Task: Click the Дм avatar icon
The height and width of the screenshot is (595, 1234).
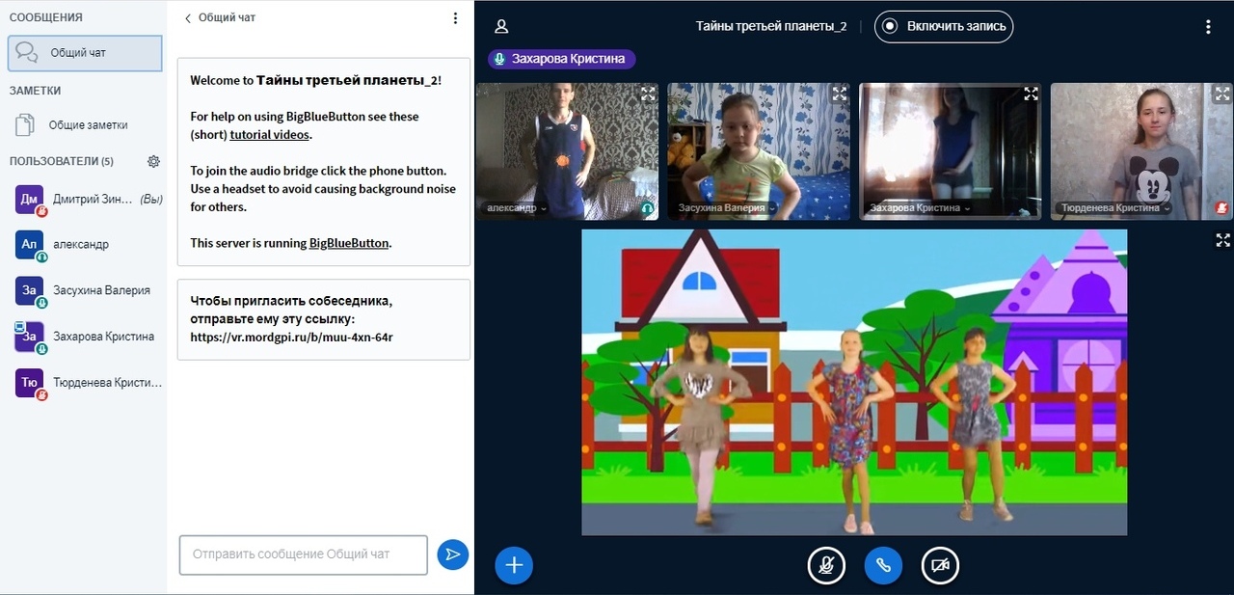Action: [x=30, y=200]
